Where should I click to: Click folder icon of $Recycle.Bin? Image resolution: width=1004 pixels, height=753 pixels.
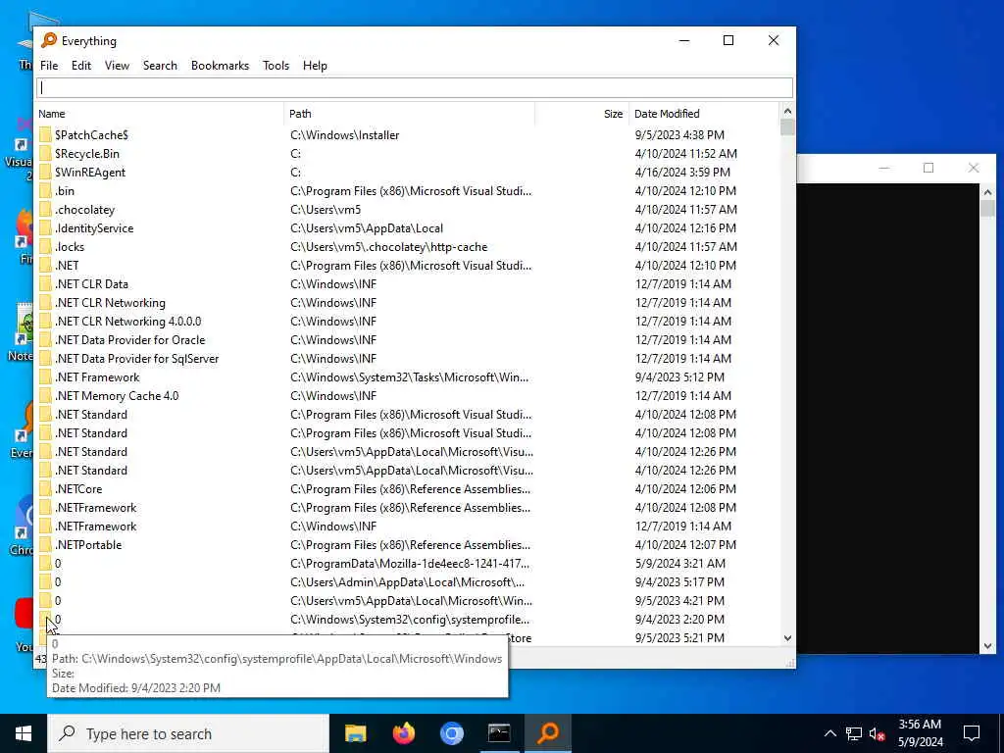(45, 154)
